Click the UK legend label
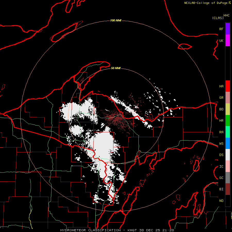 (x=221, y=40)
